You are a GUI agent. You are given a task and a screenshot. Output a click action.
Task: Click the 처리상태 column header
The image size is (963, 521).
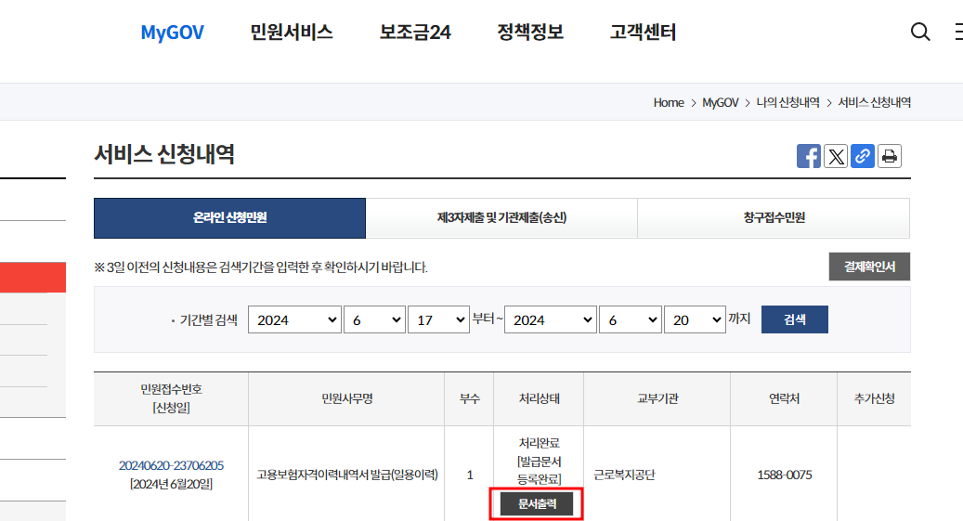(539, 398)
